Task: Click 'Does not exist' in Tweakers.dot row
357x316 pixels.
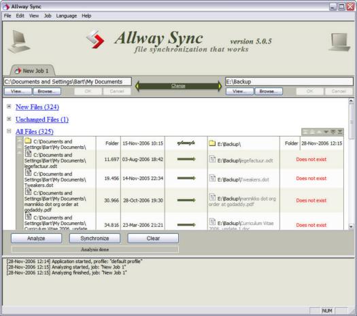Action: point(311,178)
